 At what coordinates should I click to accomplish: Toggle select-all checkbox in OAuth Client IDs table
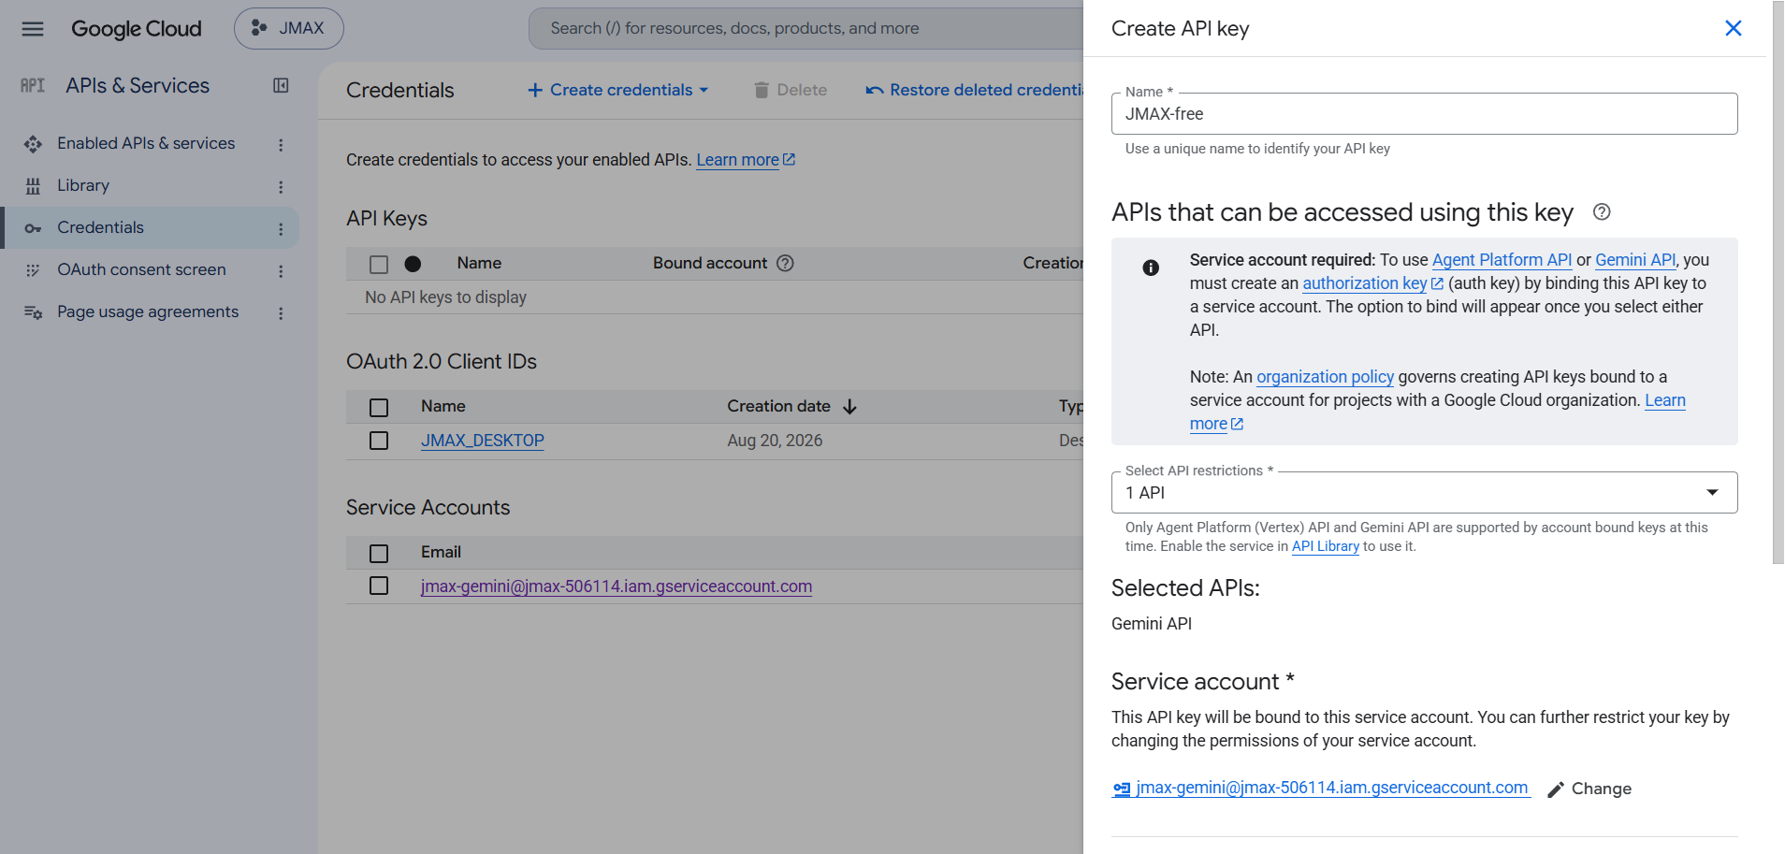[x=379, y=408]
